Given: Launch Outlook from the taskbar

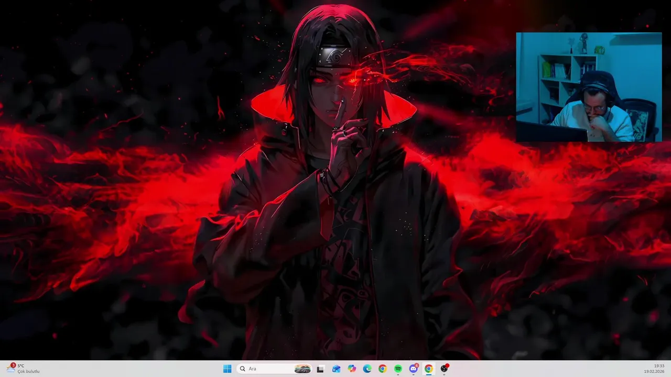Looking at the screenshot, I should [336, 369].
